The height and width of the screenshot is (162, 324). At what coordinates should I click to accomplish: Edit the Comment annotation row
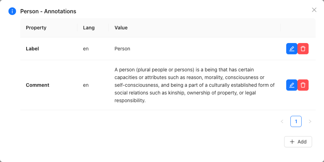click(291, 85)
